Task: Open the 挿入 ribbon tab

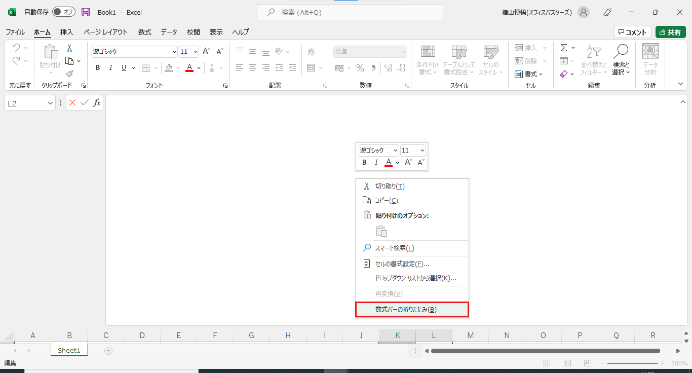Action: (66, 32)
